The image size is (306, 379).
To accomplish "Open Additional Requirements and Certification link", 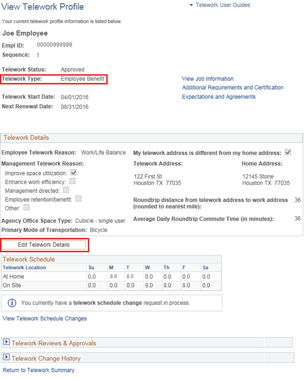I will 233,87.
